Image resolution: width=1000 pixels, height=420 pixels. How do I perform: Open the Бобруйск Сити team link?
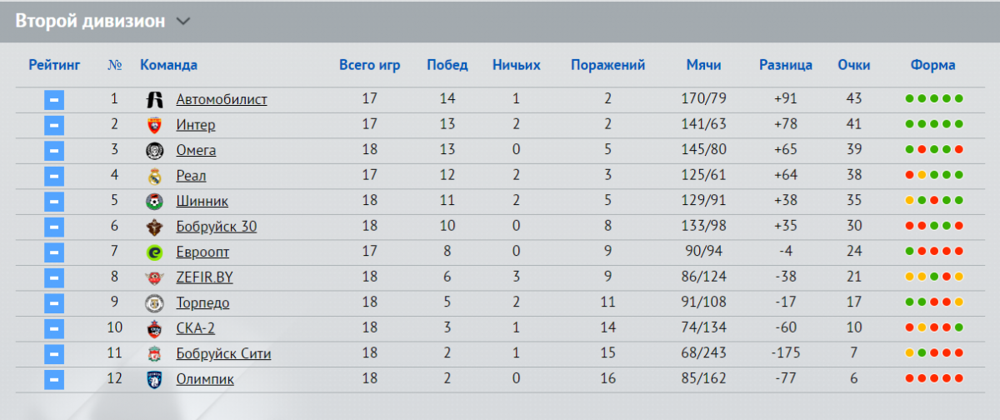pyautogui.click(x=223, y=354)
